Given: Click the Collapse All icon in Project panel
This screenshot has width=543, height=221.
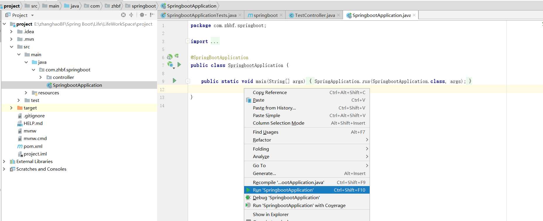Looking at the screenshot, I should 131,15.
